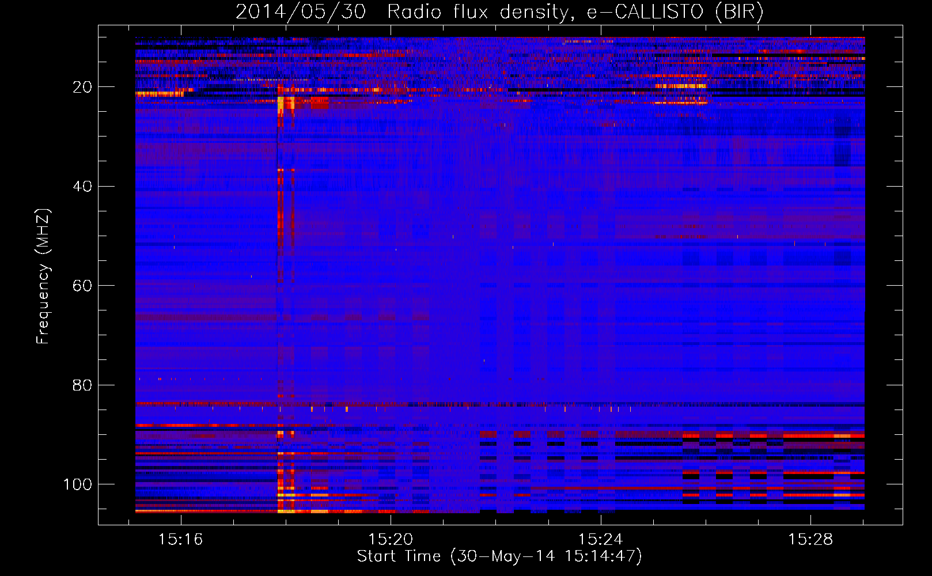Click the 'Start Time (30-May-14 15:14:47)' label
Image resolution: width=932 pixels, height=576 pixels.
(x=499, y=556)
